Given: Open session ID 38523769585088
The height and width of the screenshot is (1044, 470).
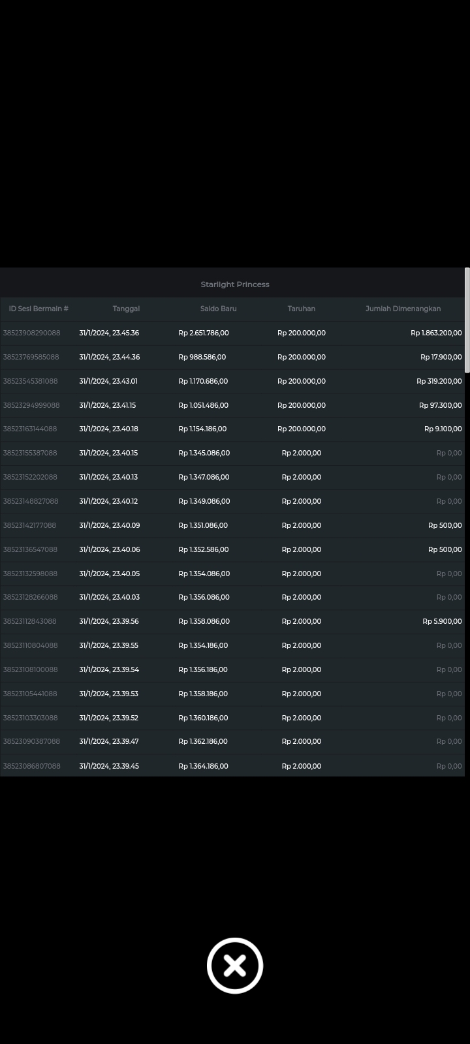Looking at the screenshot, I should (x=31, y=357).
